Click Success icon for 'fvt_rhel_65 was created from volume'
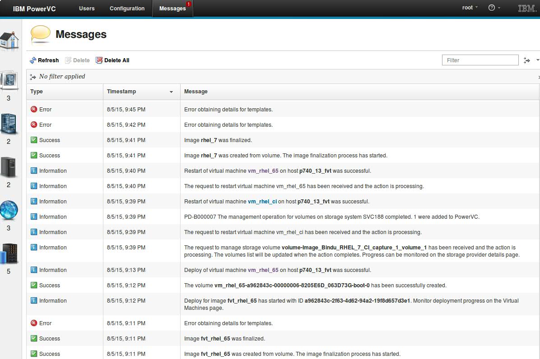The height and width of the screenshot is (359, 540). (34, 354)
